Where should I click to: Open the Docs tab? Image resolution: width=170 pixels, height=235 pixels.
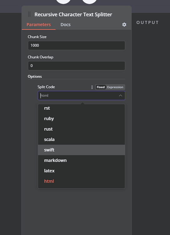coord(65,24)
